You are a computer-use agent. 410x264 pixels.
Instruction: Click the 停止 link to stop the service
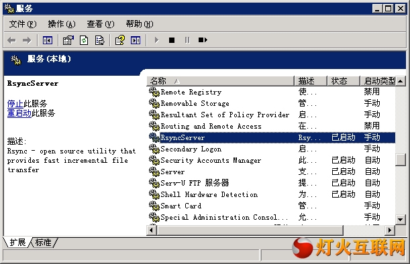coord(15,104)
